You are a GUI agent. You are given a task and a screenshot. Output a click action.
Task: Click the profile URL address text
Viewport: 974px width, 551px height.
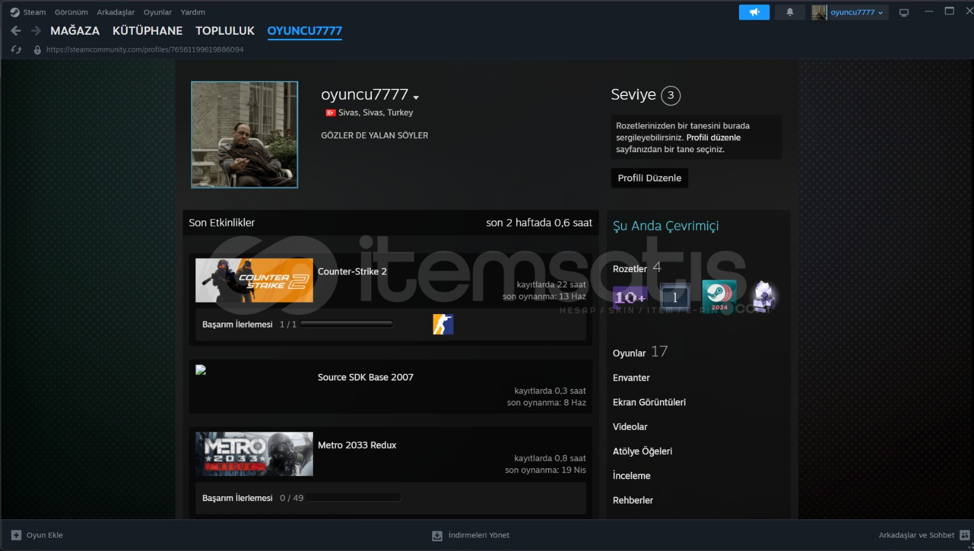click(145, 50)
